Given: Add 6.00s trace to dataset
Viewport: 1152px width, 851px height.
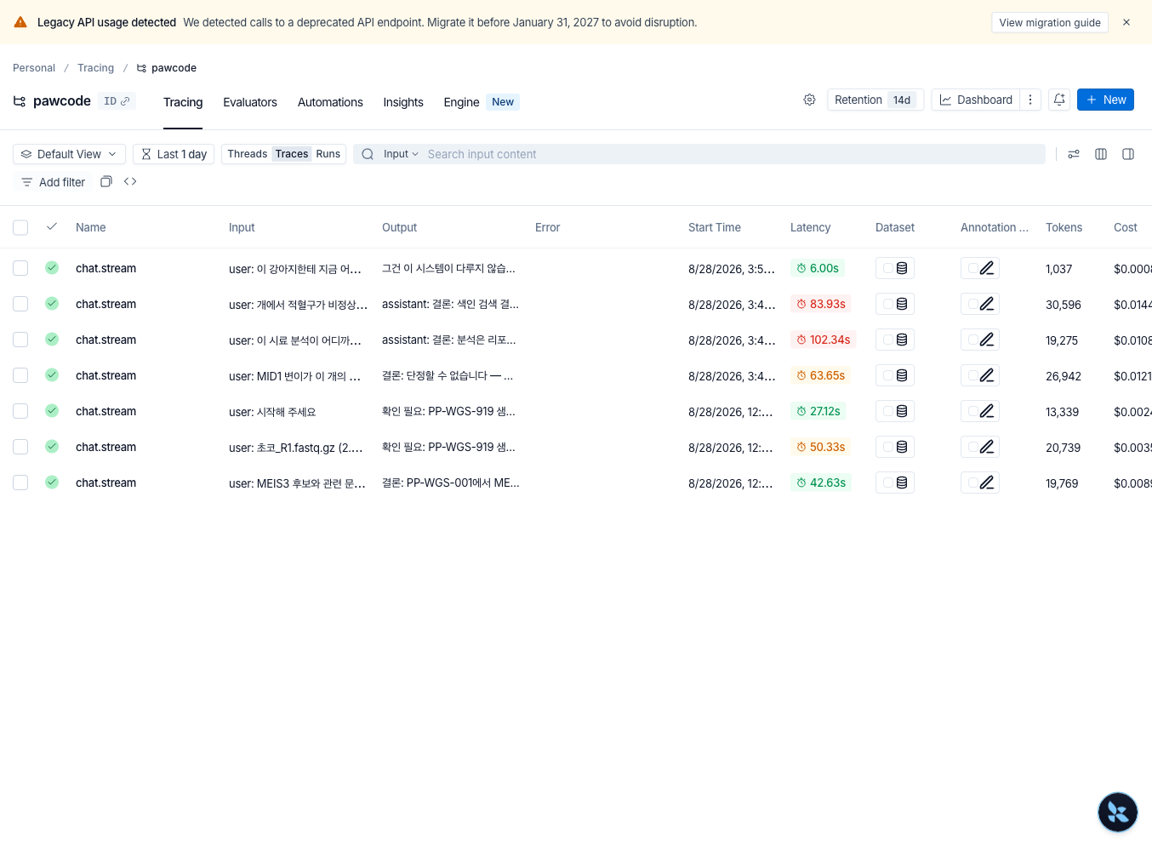Looking at the screenshot, I should [895, 268].
